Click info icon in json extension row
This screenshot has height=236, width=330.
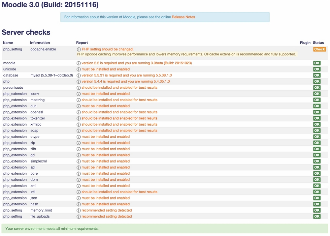click(x=79, y=198)
